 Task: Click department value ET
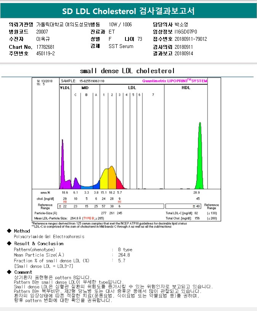pos(112,32)
